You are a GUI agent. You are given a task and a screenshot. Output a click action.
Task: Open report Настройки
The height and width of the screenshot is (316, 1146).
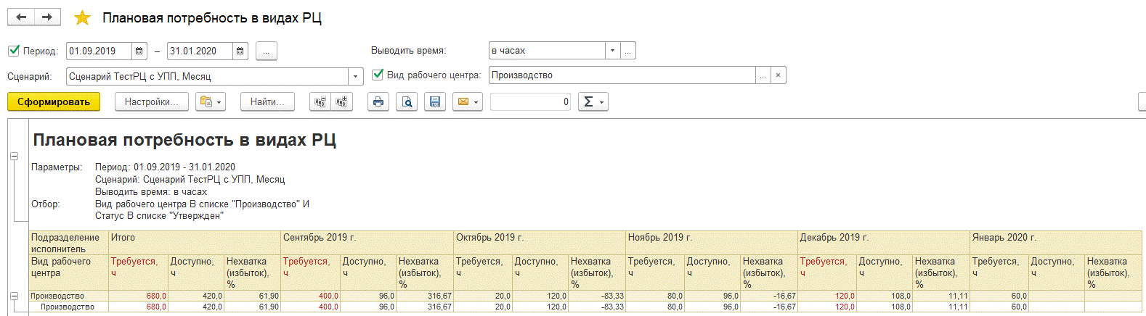[151, 102]
